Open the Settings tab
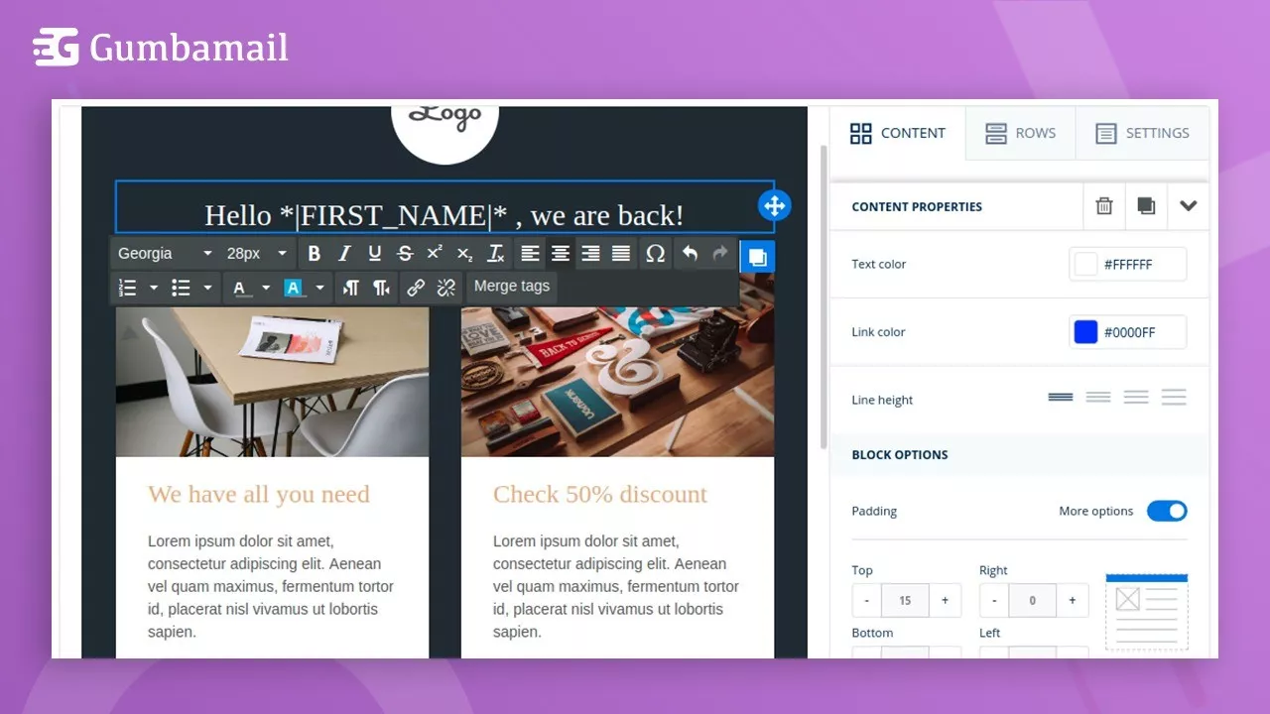Screen dimensions: 1270x714 coord(1142,133)
